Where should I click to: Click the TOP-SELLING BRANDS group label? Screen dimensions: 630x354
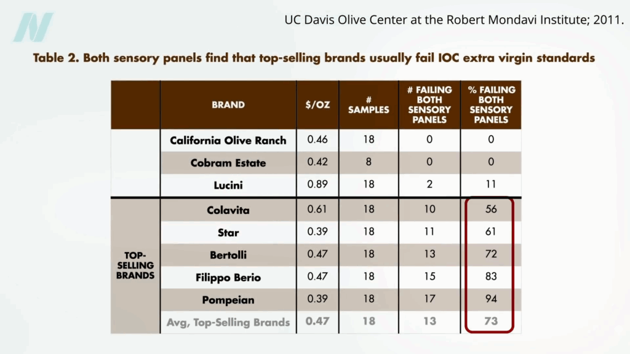pyautogui.click(x=135, y=265)
